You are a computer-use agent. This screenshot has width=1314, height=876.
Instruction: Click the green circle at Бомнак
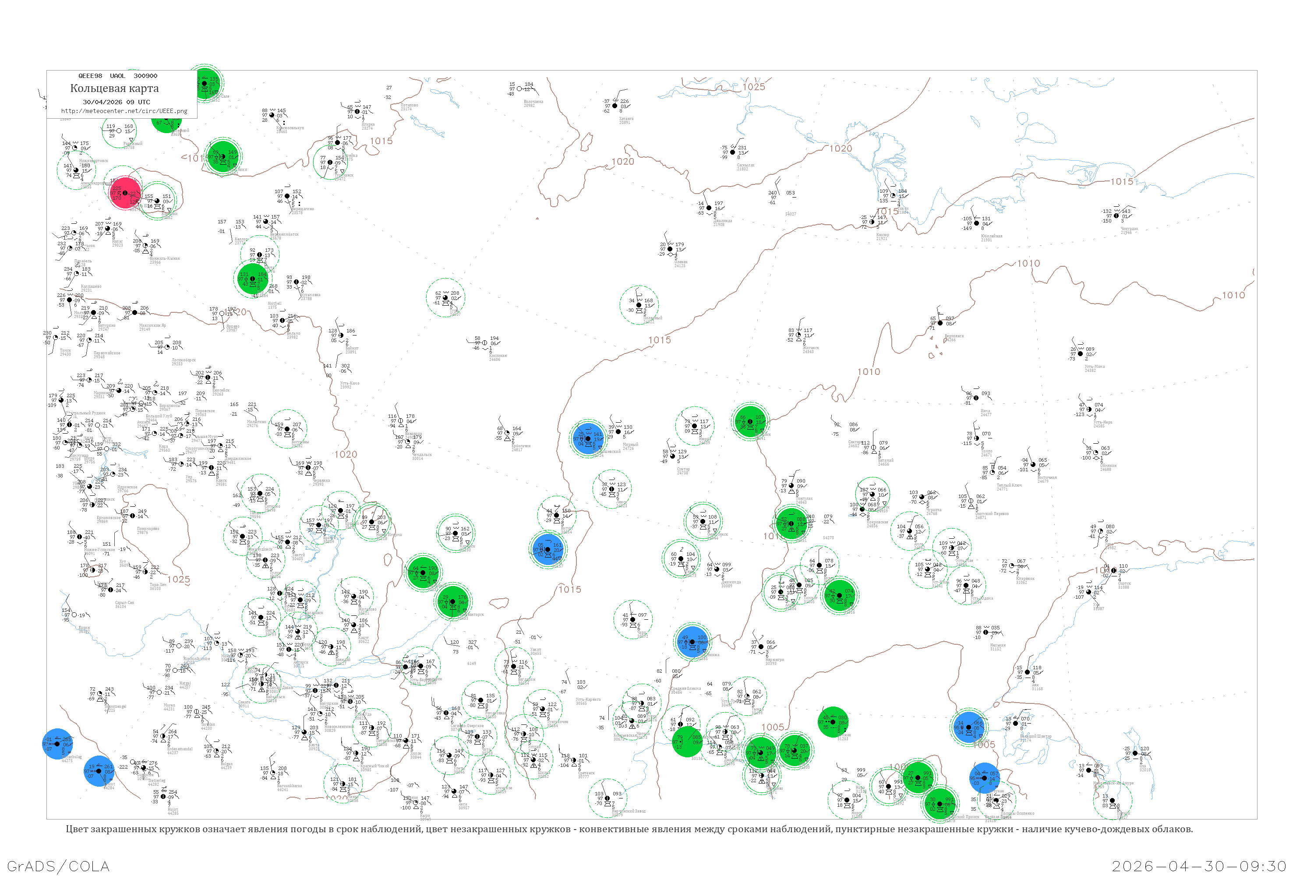833,722
